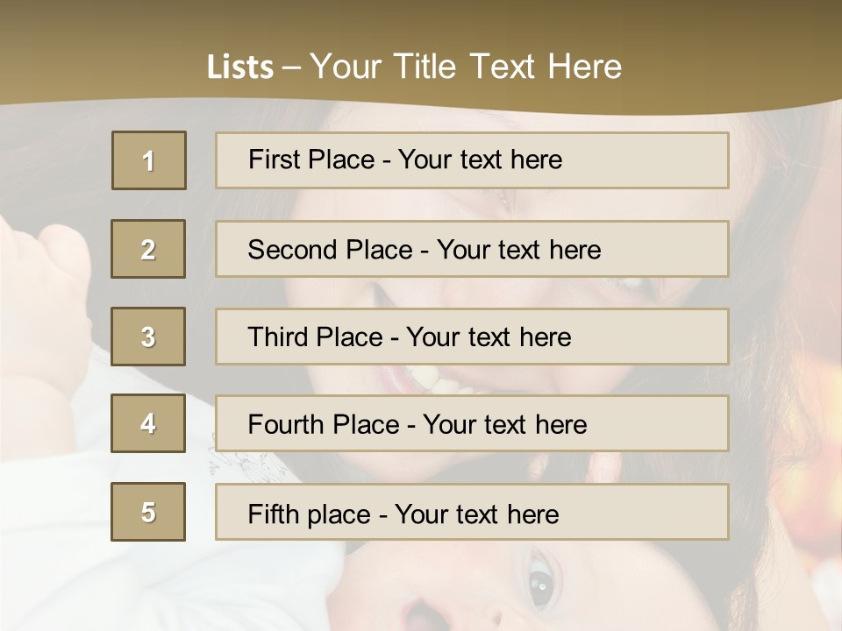This screenshot has height=631, width=842.
Task: Click the number 3 box
Action: (x=148, y=337)
